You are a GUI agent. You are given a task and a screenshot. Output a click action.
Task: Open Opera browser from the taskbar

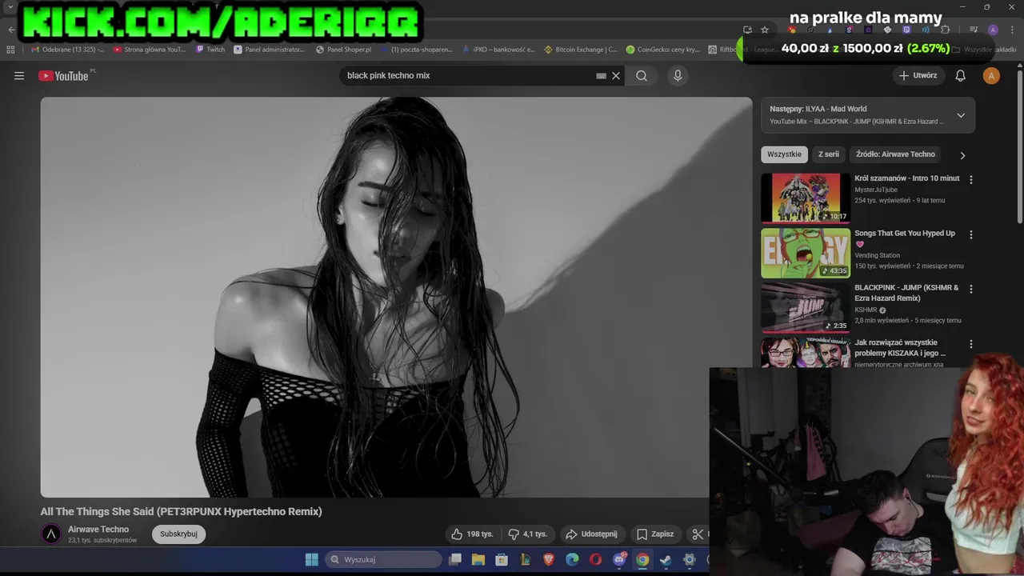click(x=595, y=559)
